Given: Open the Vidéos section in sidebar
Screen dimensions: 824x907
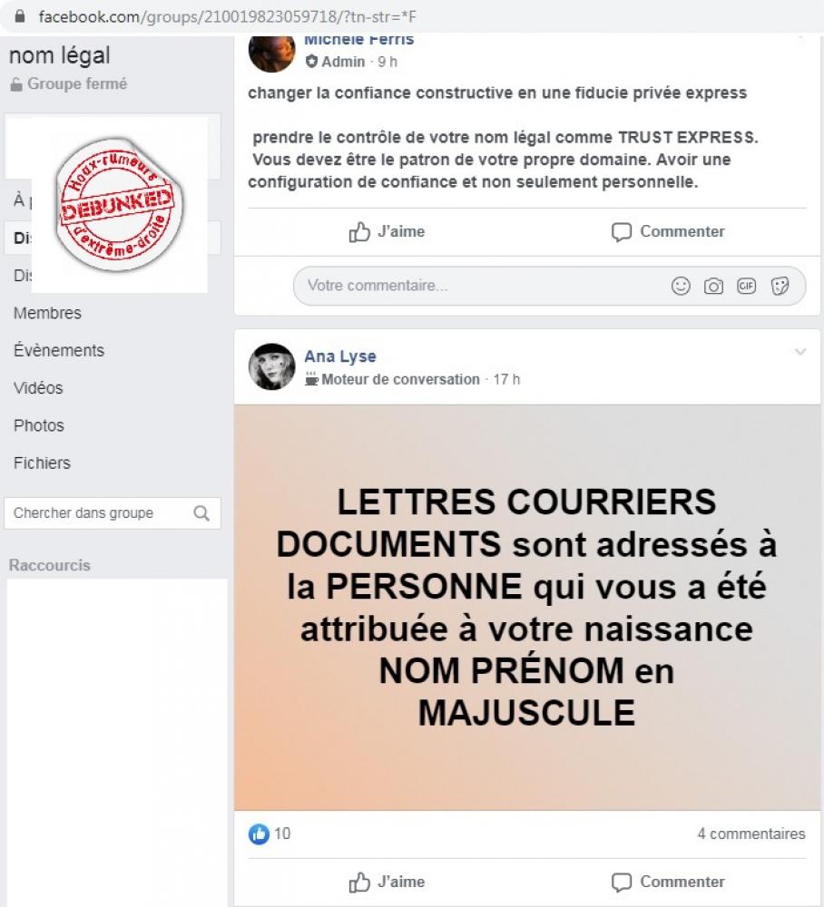Looking at the screenshot, I should [x=38, y=387].
